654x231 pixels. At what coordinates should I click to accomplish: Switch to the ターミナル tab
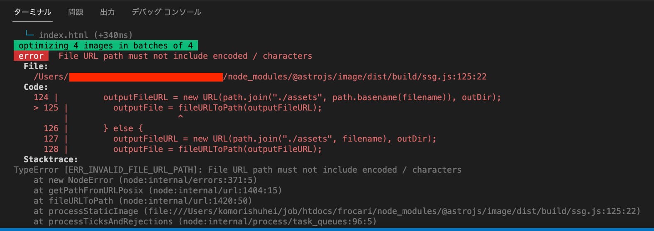[33, 12]
